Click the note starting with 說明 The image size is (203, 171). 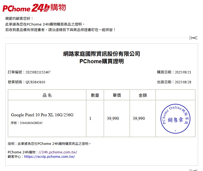tap(49, 144)
